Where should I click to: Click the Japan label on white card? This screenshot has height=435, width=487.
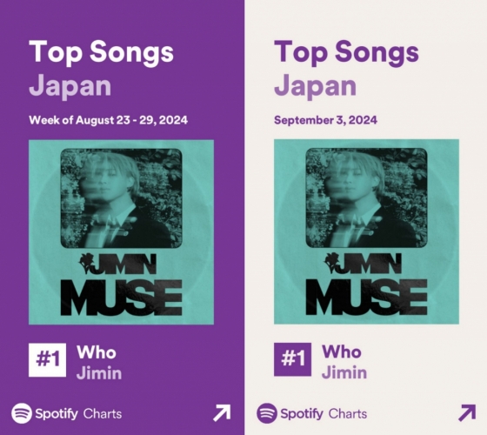coord(315,86)
